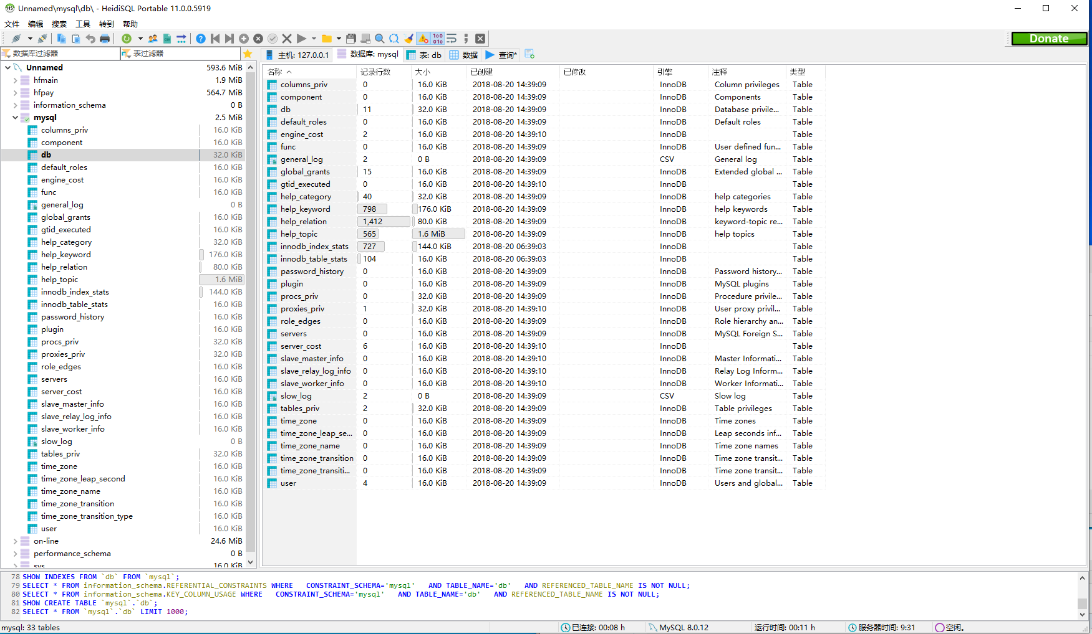Open the user manager icon

pos(153,39)
